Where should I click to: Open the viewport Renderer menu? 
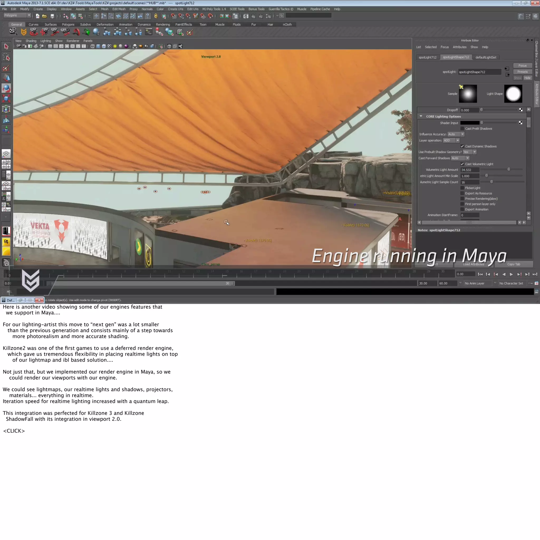coord(73,41)
